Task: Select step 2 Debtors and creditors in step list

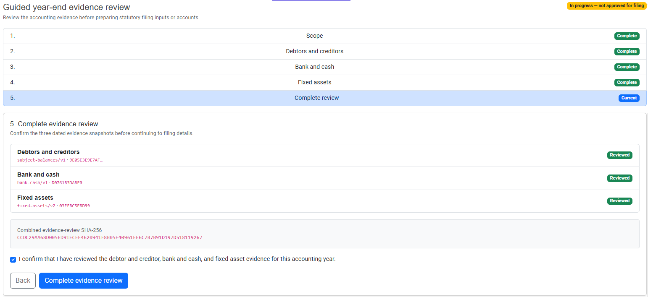Action: click(x=324, y=52)
